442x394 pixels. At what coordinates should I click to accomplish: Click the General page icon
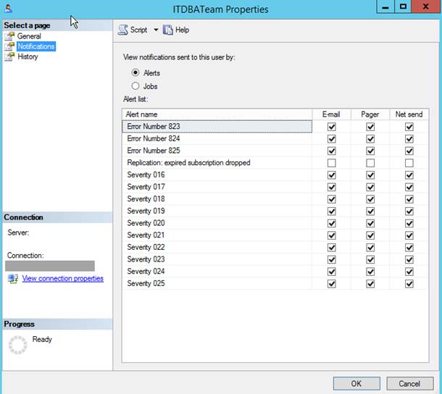tap(9, 36)
